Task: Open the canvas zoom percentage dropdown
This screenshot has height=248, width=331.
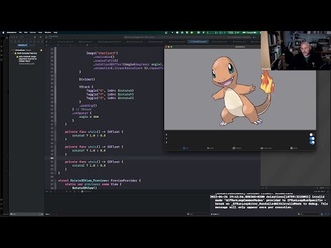Action: pos(322,188)
